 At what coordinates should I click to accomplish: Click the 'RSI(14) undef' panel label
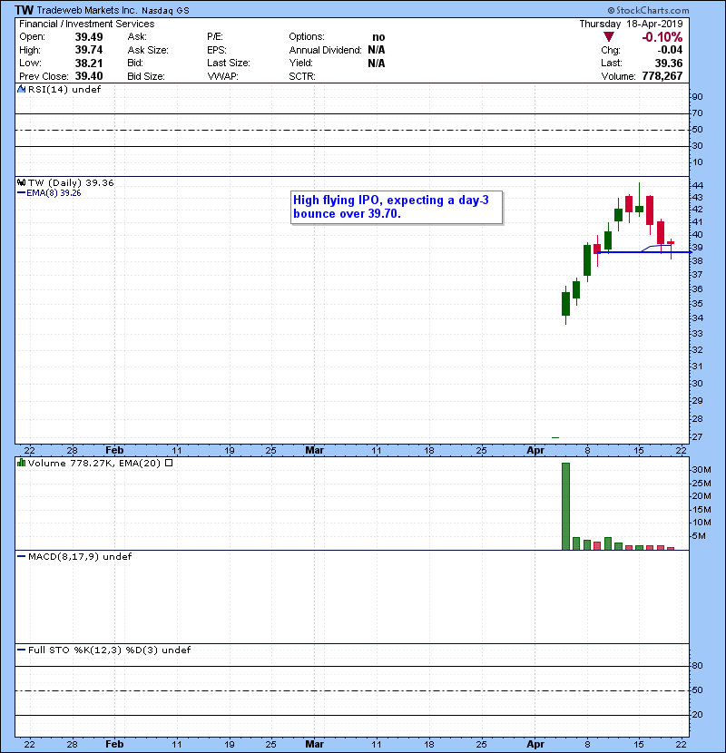click(x=64, y=89)
